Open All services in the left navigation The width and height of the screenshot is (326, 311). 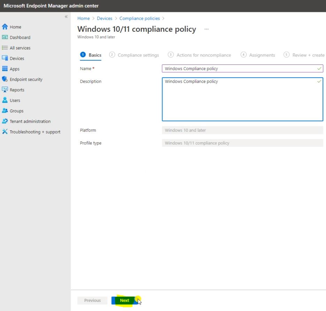[x=20, y=48]
